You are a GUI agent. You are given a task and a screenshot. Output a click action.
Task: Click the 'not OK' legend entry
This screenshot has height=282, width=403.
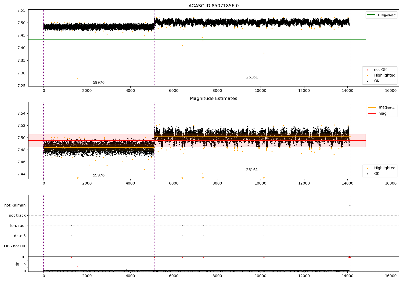pyautogui.click(x=380, y=70)
